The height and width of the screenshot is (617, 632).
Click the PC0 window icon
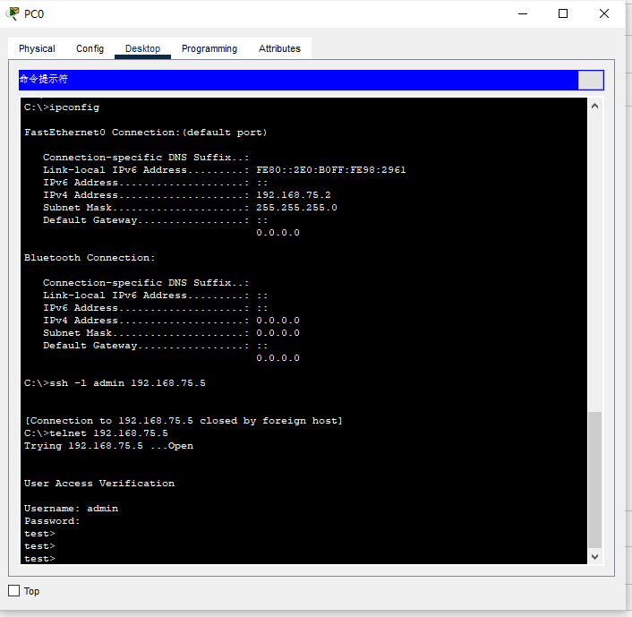point(13,13)
